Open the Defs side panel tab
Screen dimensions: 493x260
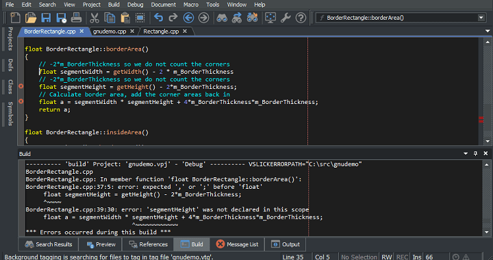[10, 65]
